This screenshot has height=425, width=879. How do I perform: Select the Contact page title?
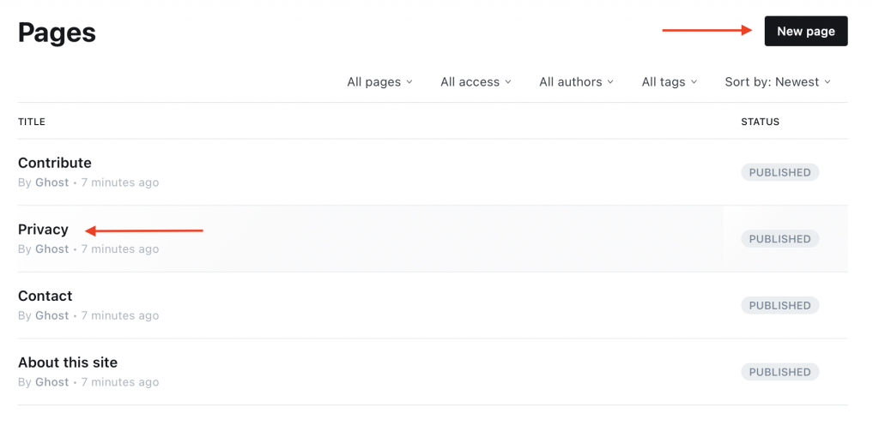(x=45, y=296)
